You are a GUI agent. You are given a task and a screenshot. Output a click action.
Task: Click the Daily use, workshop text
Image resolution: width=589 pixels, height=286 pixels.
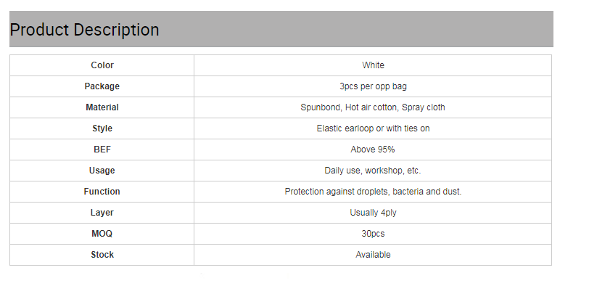(364, 171)
